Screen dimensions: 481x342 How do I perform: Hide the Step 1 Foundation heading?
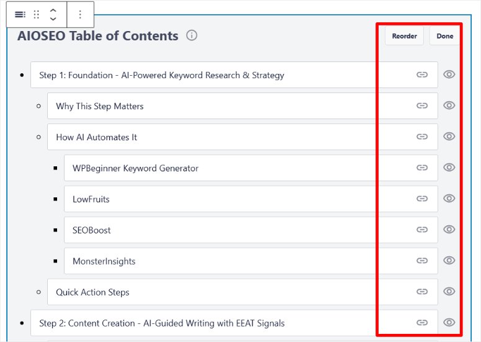(x=449, y=74)
